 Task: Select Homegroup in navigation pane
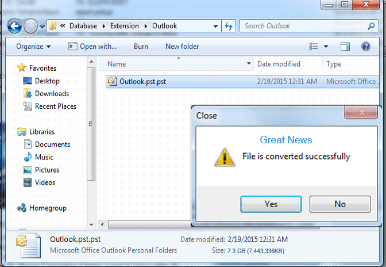(49, 208)
